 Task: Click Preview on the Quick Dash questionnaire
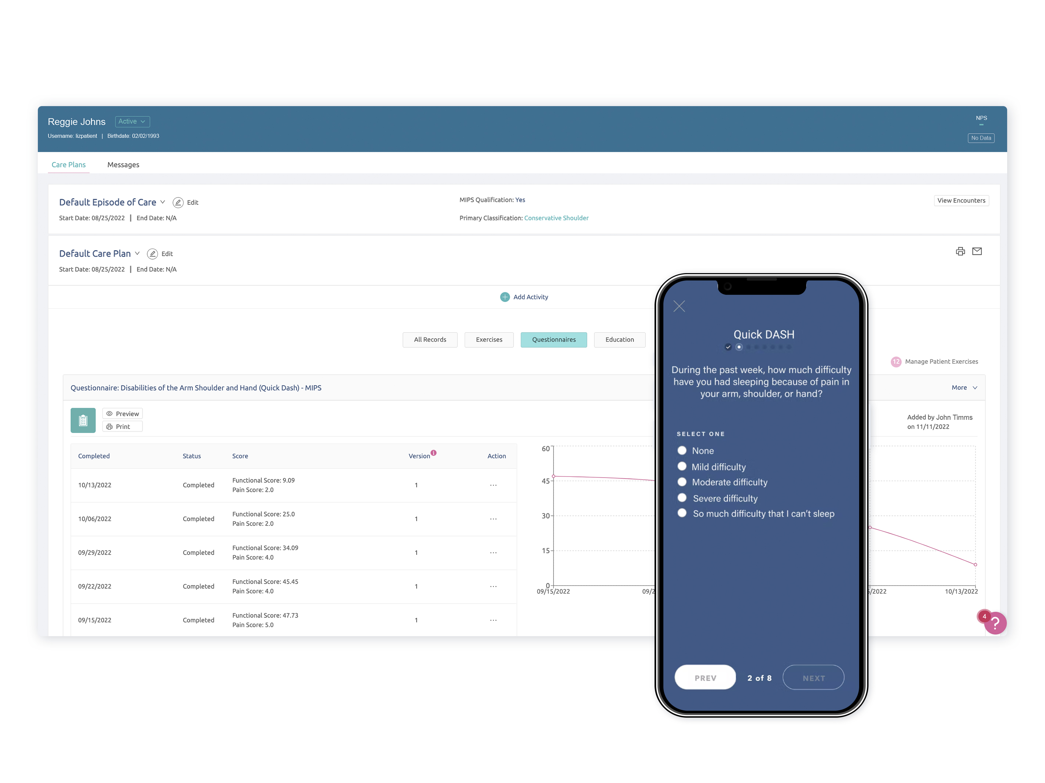coord(122,413)
